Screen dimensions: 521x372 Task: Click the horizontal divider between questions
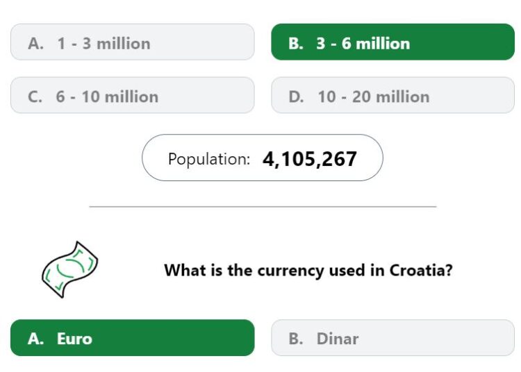[x=263, y=206]
